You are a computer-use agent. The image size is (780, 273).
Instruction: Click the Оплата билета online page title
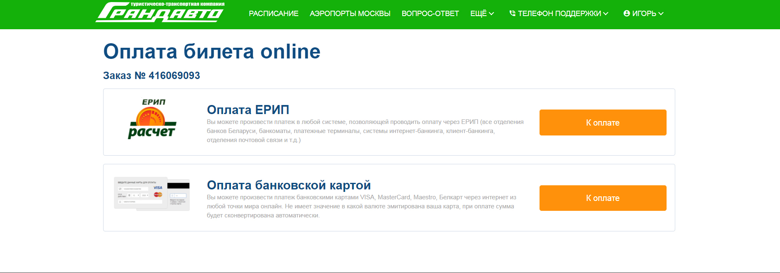click(212, 51)
